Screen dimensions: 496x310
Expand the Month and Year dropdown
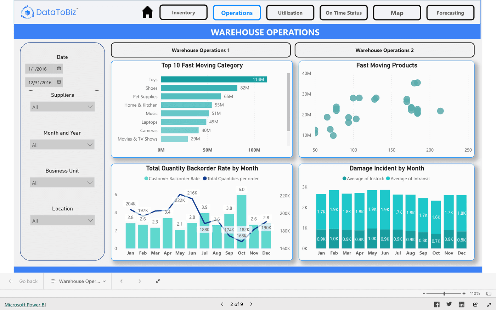point(62,144)
